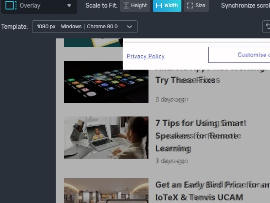The image size is (270, 203).
Task: Click '3 days ago' under Smart Speakers article
Action: coord(172,161)
